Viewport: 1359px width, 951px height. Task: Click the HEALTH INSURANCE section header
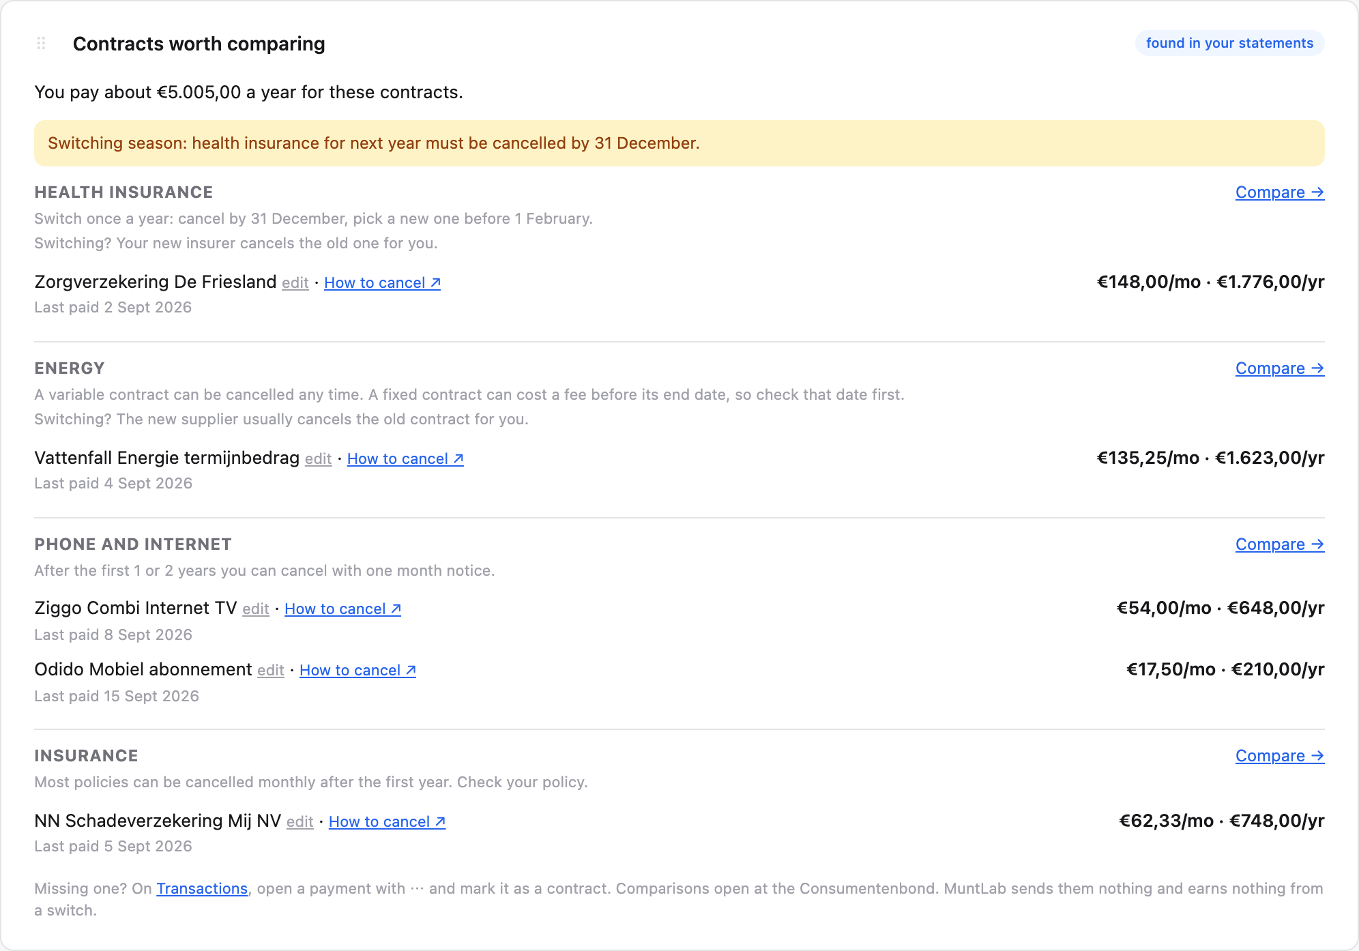pos(123,192)
